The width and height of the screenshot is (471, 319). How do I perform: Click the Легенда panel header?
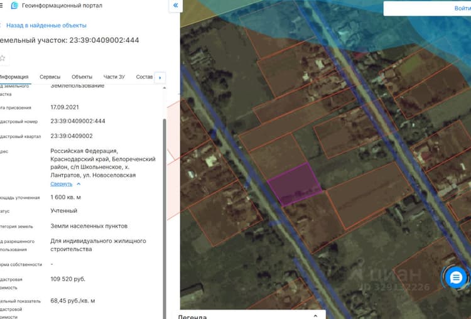pyautogui.click(x=251, y=315)
